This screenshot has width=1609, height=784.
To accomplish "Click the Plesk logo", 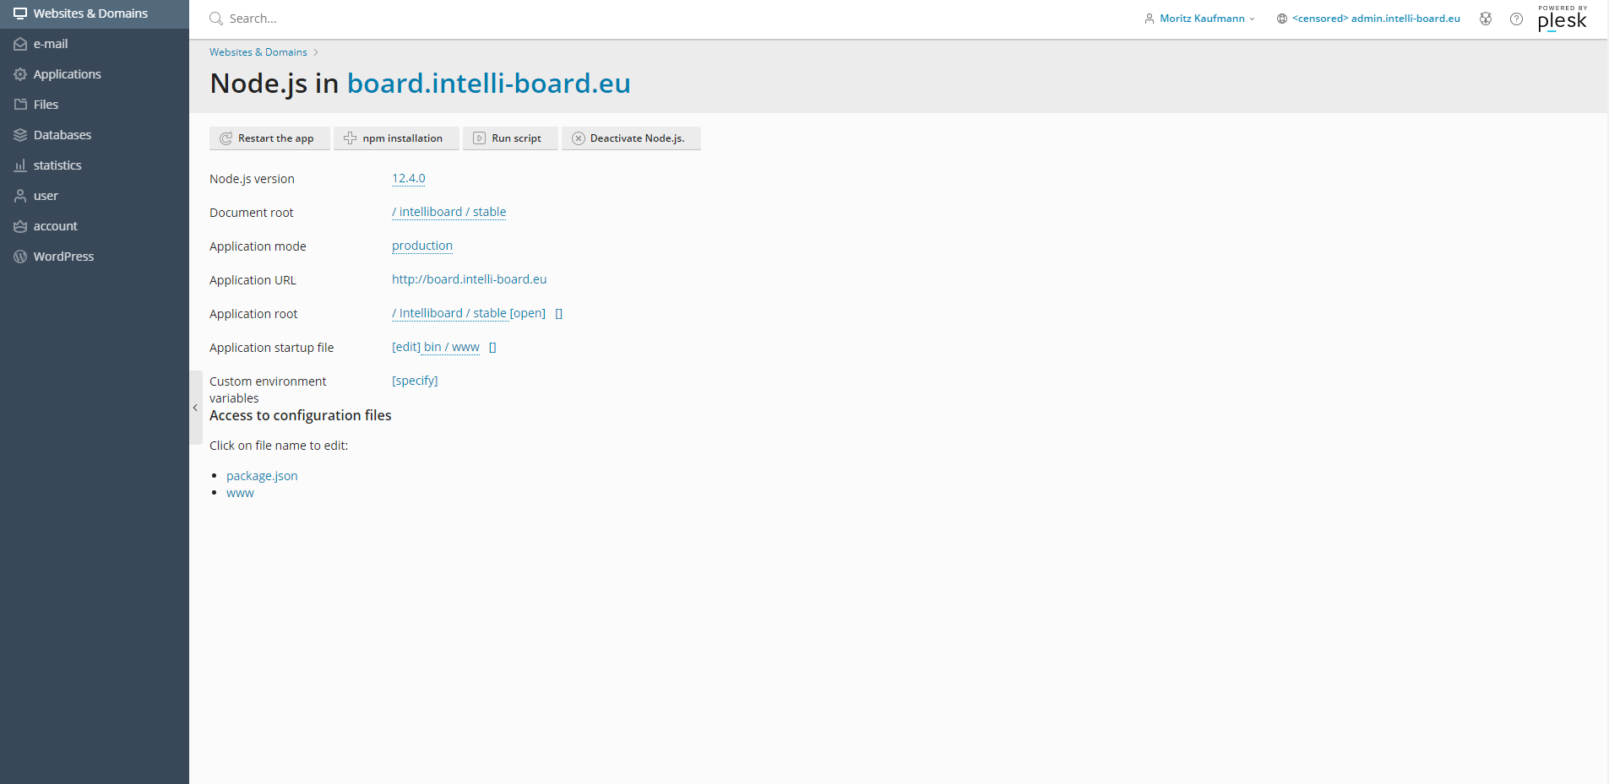I will point(1563,18).
